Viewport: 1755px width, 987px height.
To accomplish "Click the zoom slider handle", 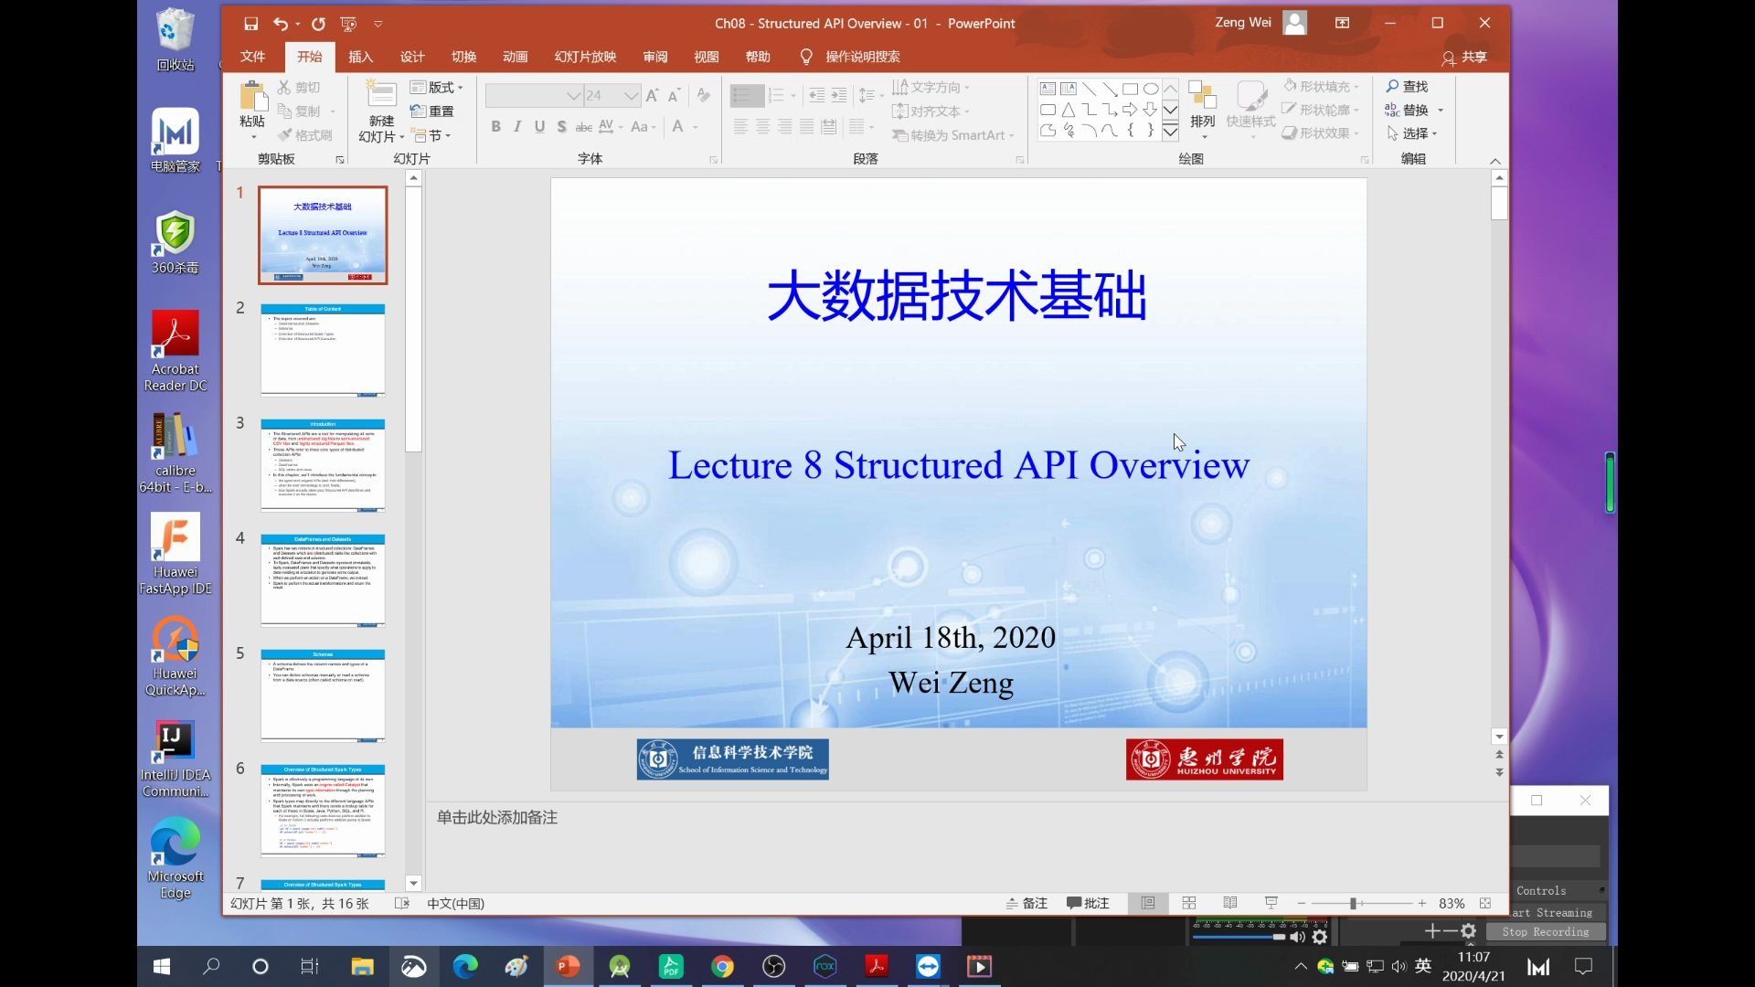I will (x=1353, y=903).
